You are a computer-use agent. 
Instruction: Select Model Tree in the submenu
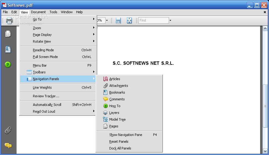coord(129,119)
